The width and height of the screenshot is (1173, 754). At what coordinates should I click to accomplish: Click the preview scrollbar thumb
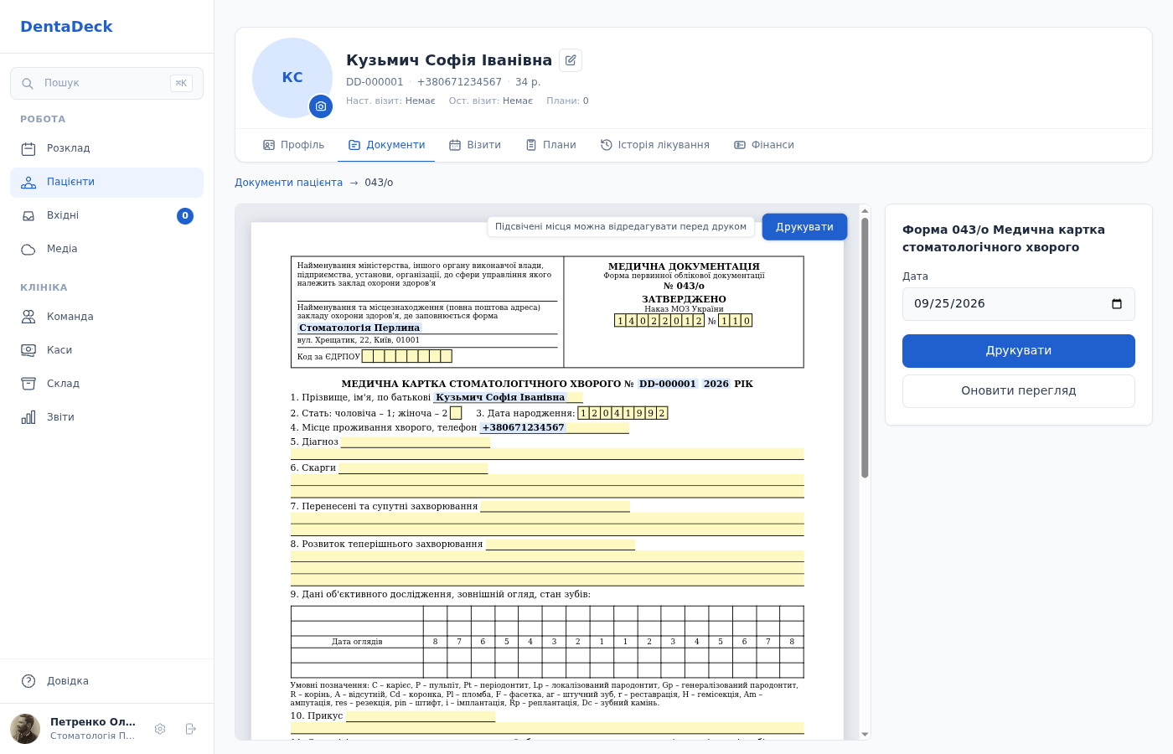click(x=865, y=348)
